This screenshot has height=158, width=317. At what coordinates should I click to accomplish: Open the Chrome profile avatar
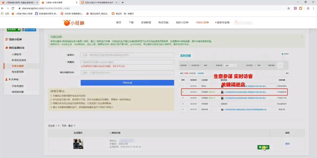coord(308,8)
